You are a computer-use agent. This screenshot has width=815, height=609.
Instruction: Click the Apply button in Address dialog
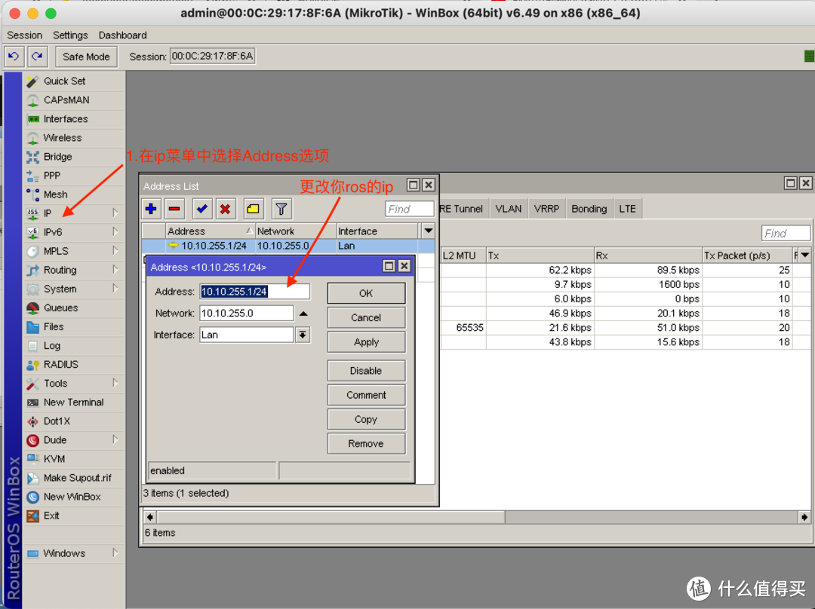(x=366, y=342)
